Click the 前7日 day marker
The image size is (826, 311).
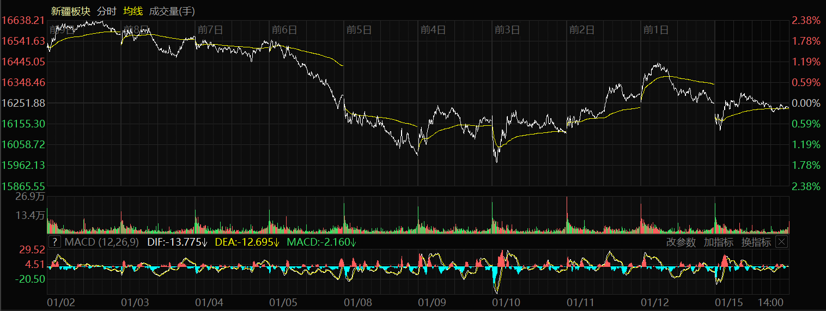click(210, 30)
